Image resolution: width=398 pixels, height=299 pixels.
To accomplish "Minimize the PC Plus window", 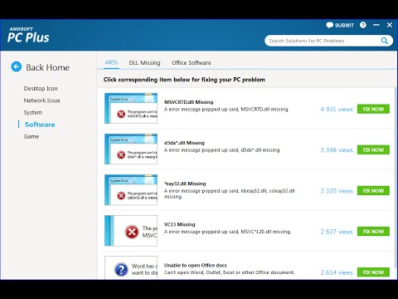I will point(376,25).
